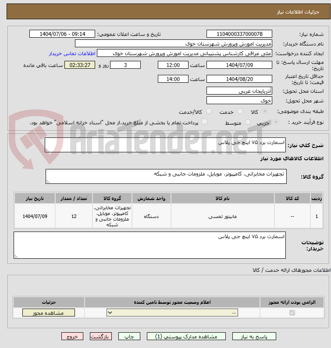Click the unit cell 'دستگاه'
331x348 pixels.
(151, 216)
